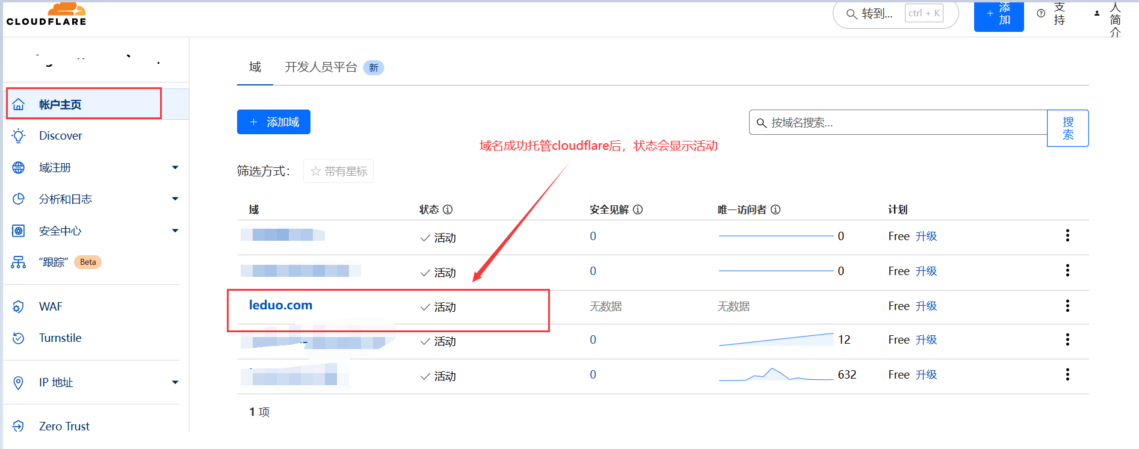Toggle the 带有星标 starred filter
Viewport: 1139px width, 449px height.
coord(338,172)
